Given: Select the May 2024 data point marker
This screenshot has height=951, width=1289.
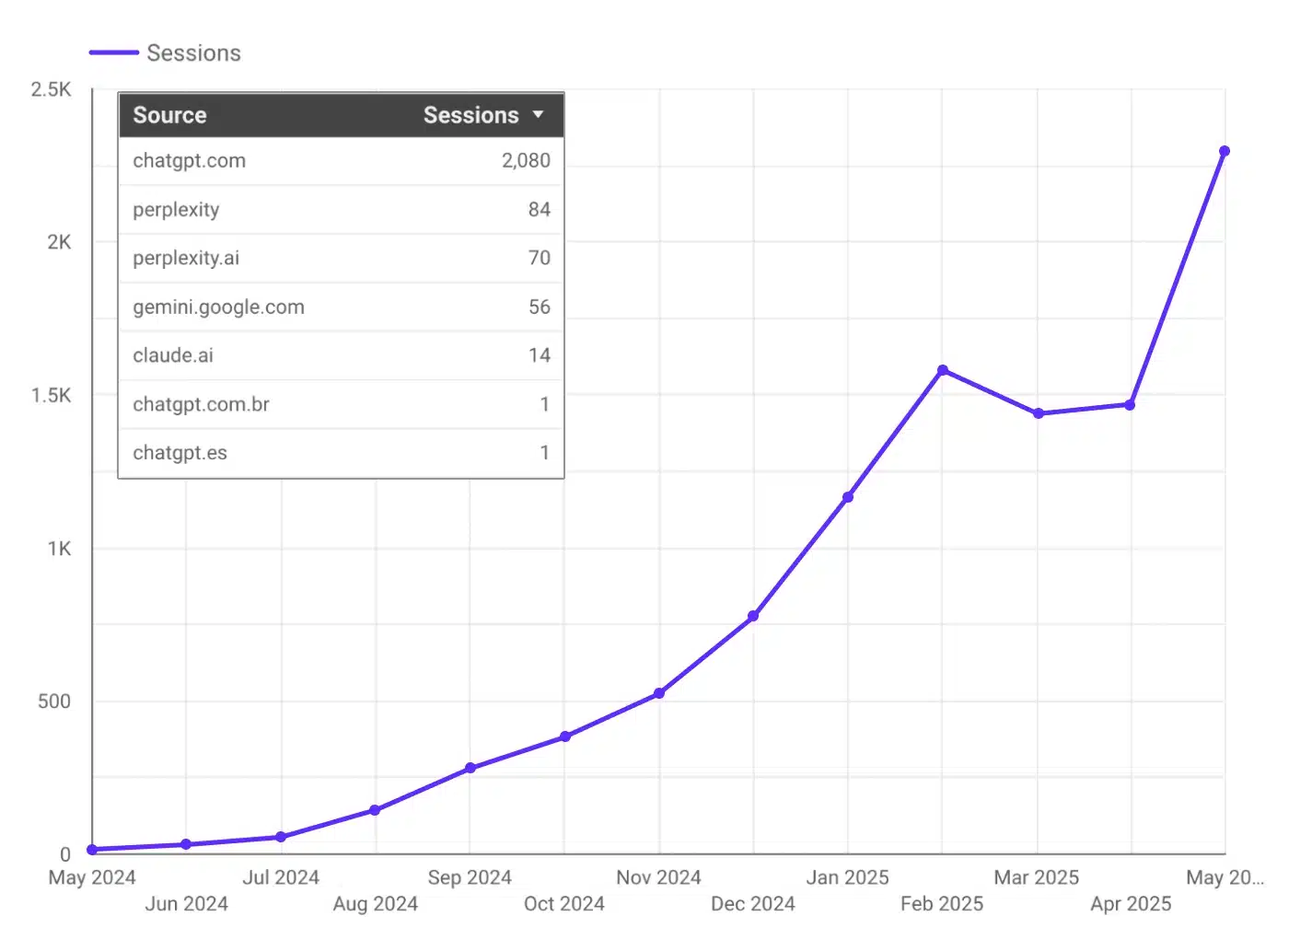Looking at the screenshot, I should pyautogui.click(x=90, y=849).
